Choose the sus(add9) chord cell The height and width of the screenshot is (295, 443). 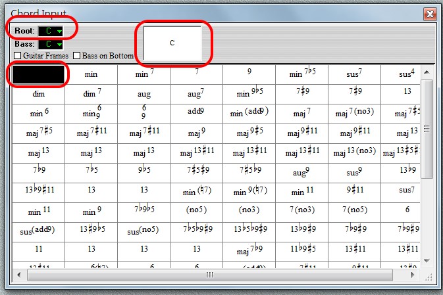coord(38,233)
